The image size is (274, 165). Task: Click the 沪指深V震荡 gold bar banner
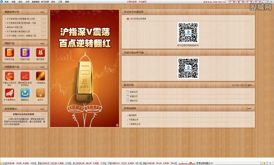85,68
